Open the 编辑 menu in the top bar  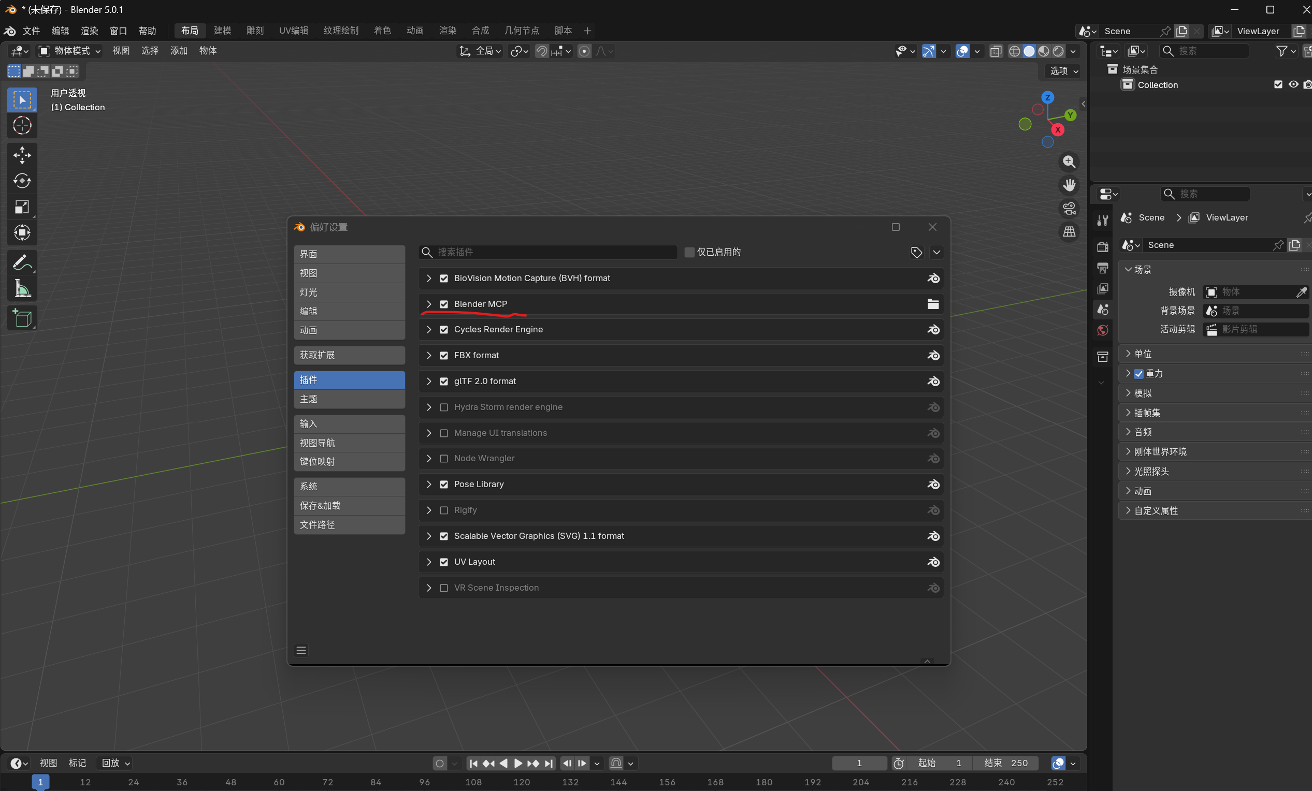60,31
